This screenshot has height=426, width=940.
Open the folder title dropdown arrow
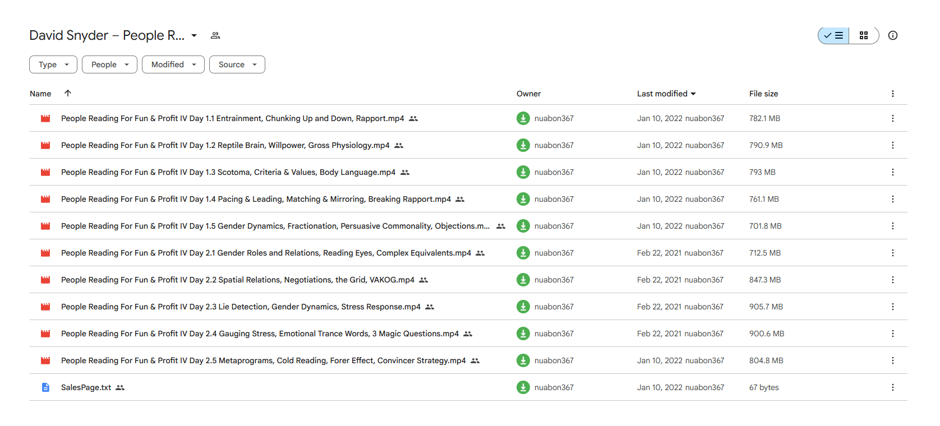pos(194,35)
